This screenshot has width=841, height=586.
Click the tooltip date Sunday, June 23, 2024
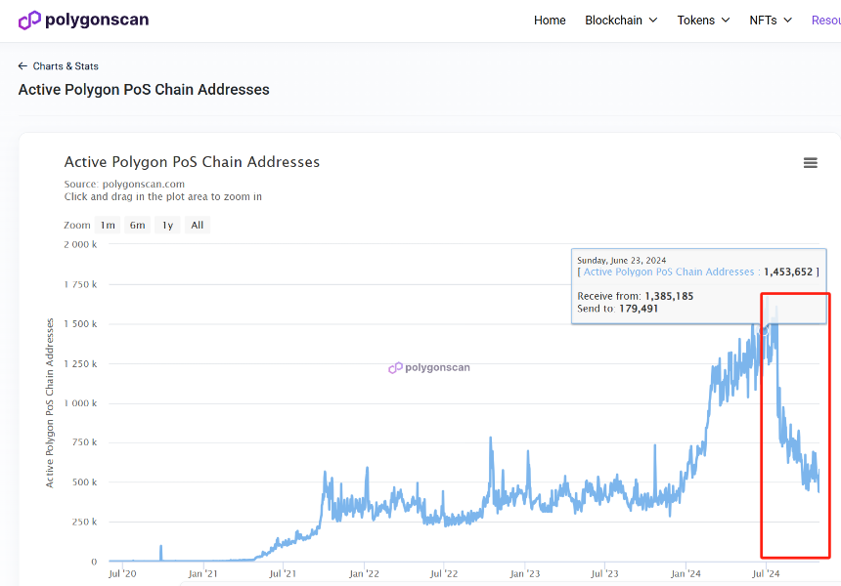point(622,261)
